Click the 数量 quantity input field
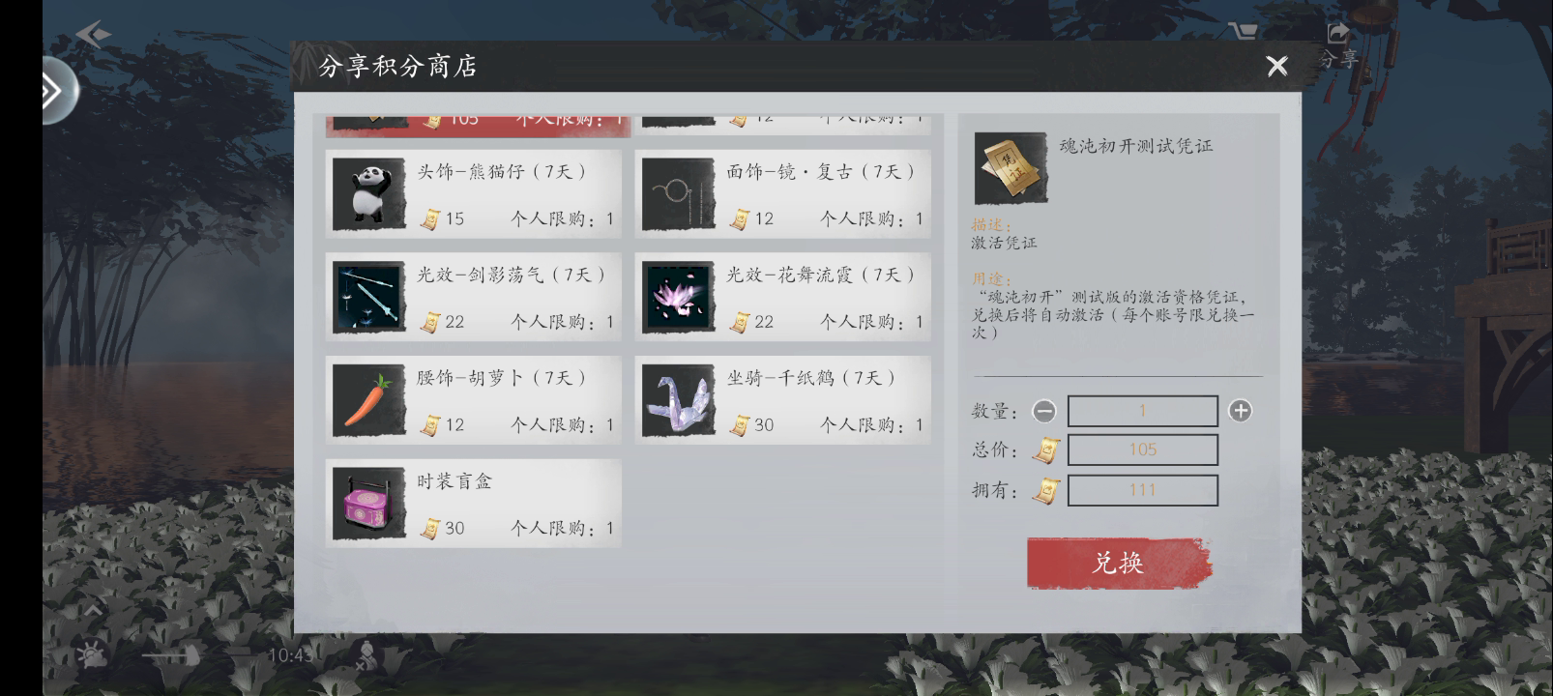Screen dimensions: 1553x696 (1142, 411)
